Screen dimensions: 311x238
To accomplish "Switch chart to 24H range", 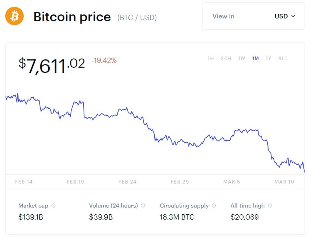I will tap(226, 59).
